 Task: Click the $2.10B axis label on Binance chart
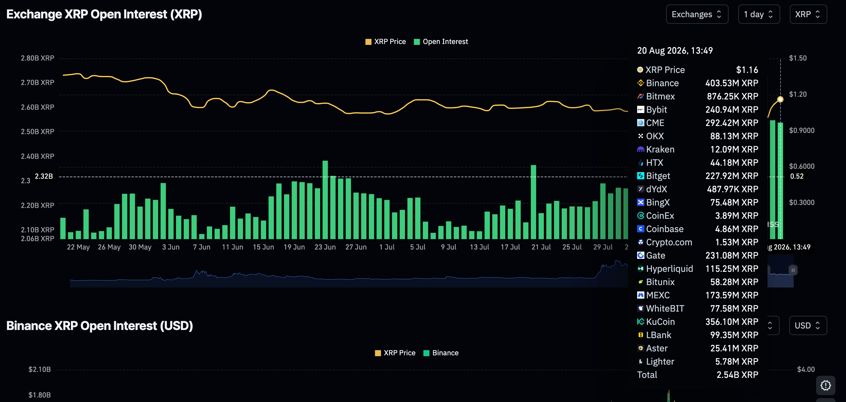click(40, 369)
